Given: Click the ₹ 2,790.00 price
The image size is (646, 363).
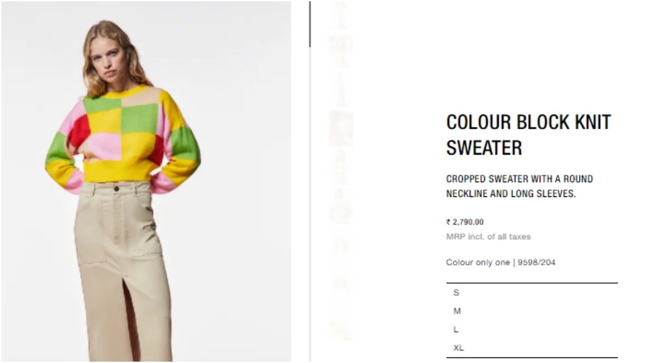Looking at the screenshot, I should point(465,222).
